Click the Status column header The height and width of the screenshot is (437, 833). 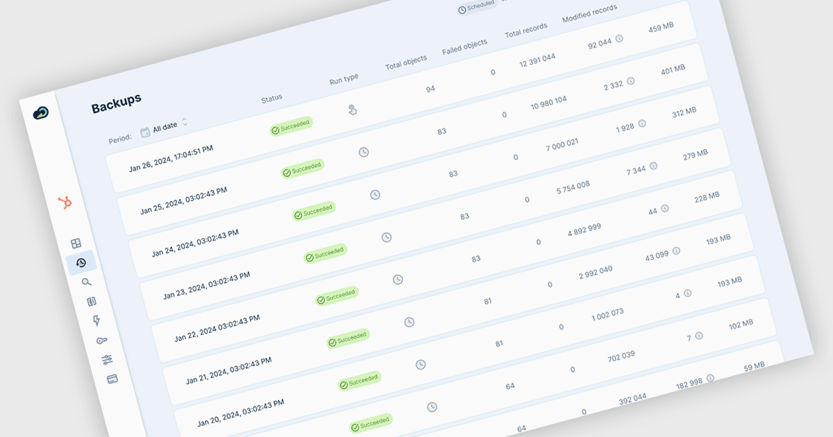[271, 98]
